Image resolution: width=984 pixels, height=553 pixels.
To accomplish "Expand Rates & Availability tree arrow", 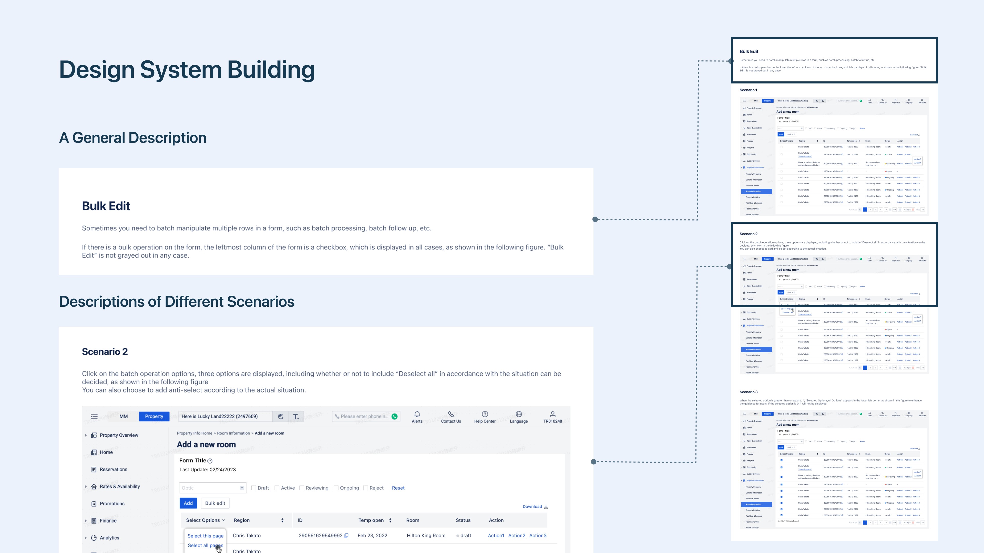I will (x=86, y=487).
